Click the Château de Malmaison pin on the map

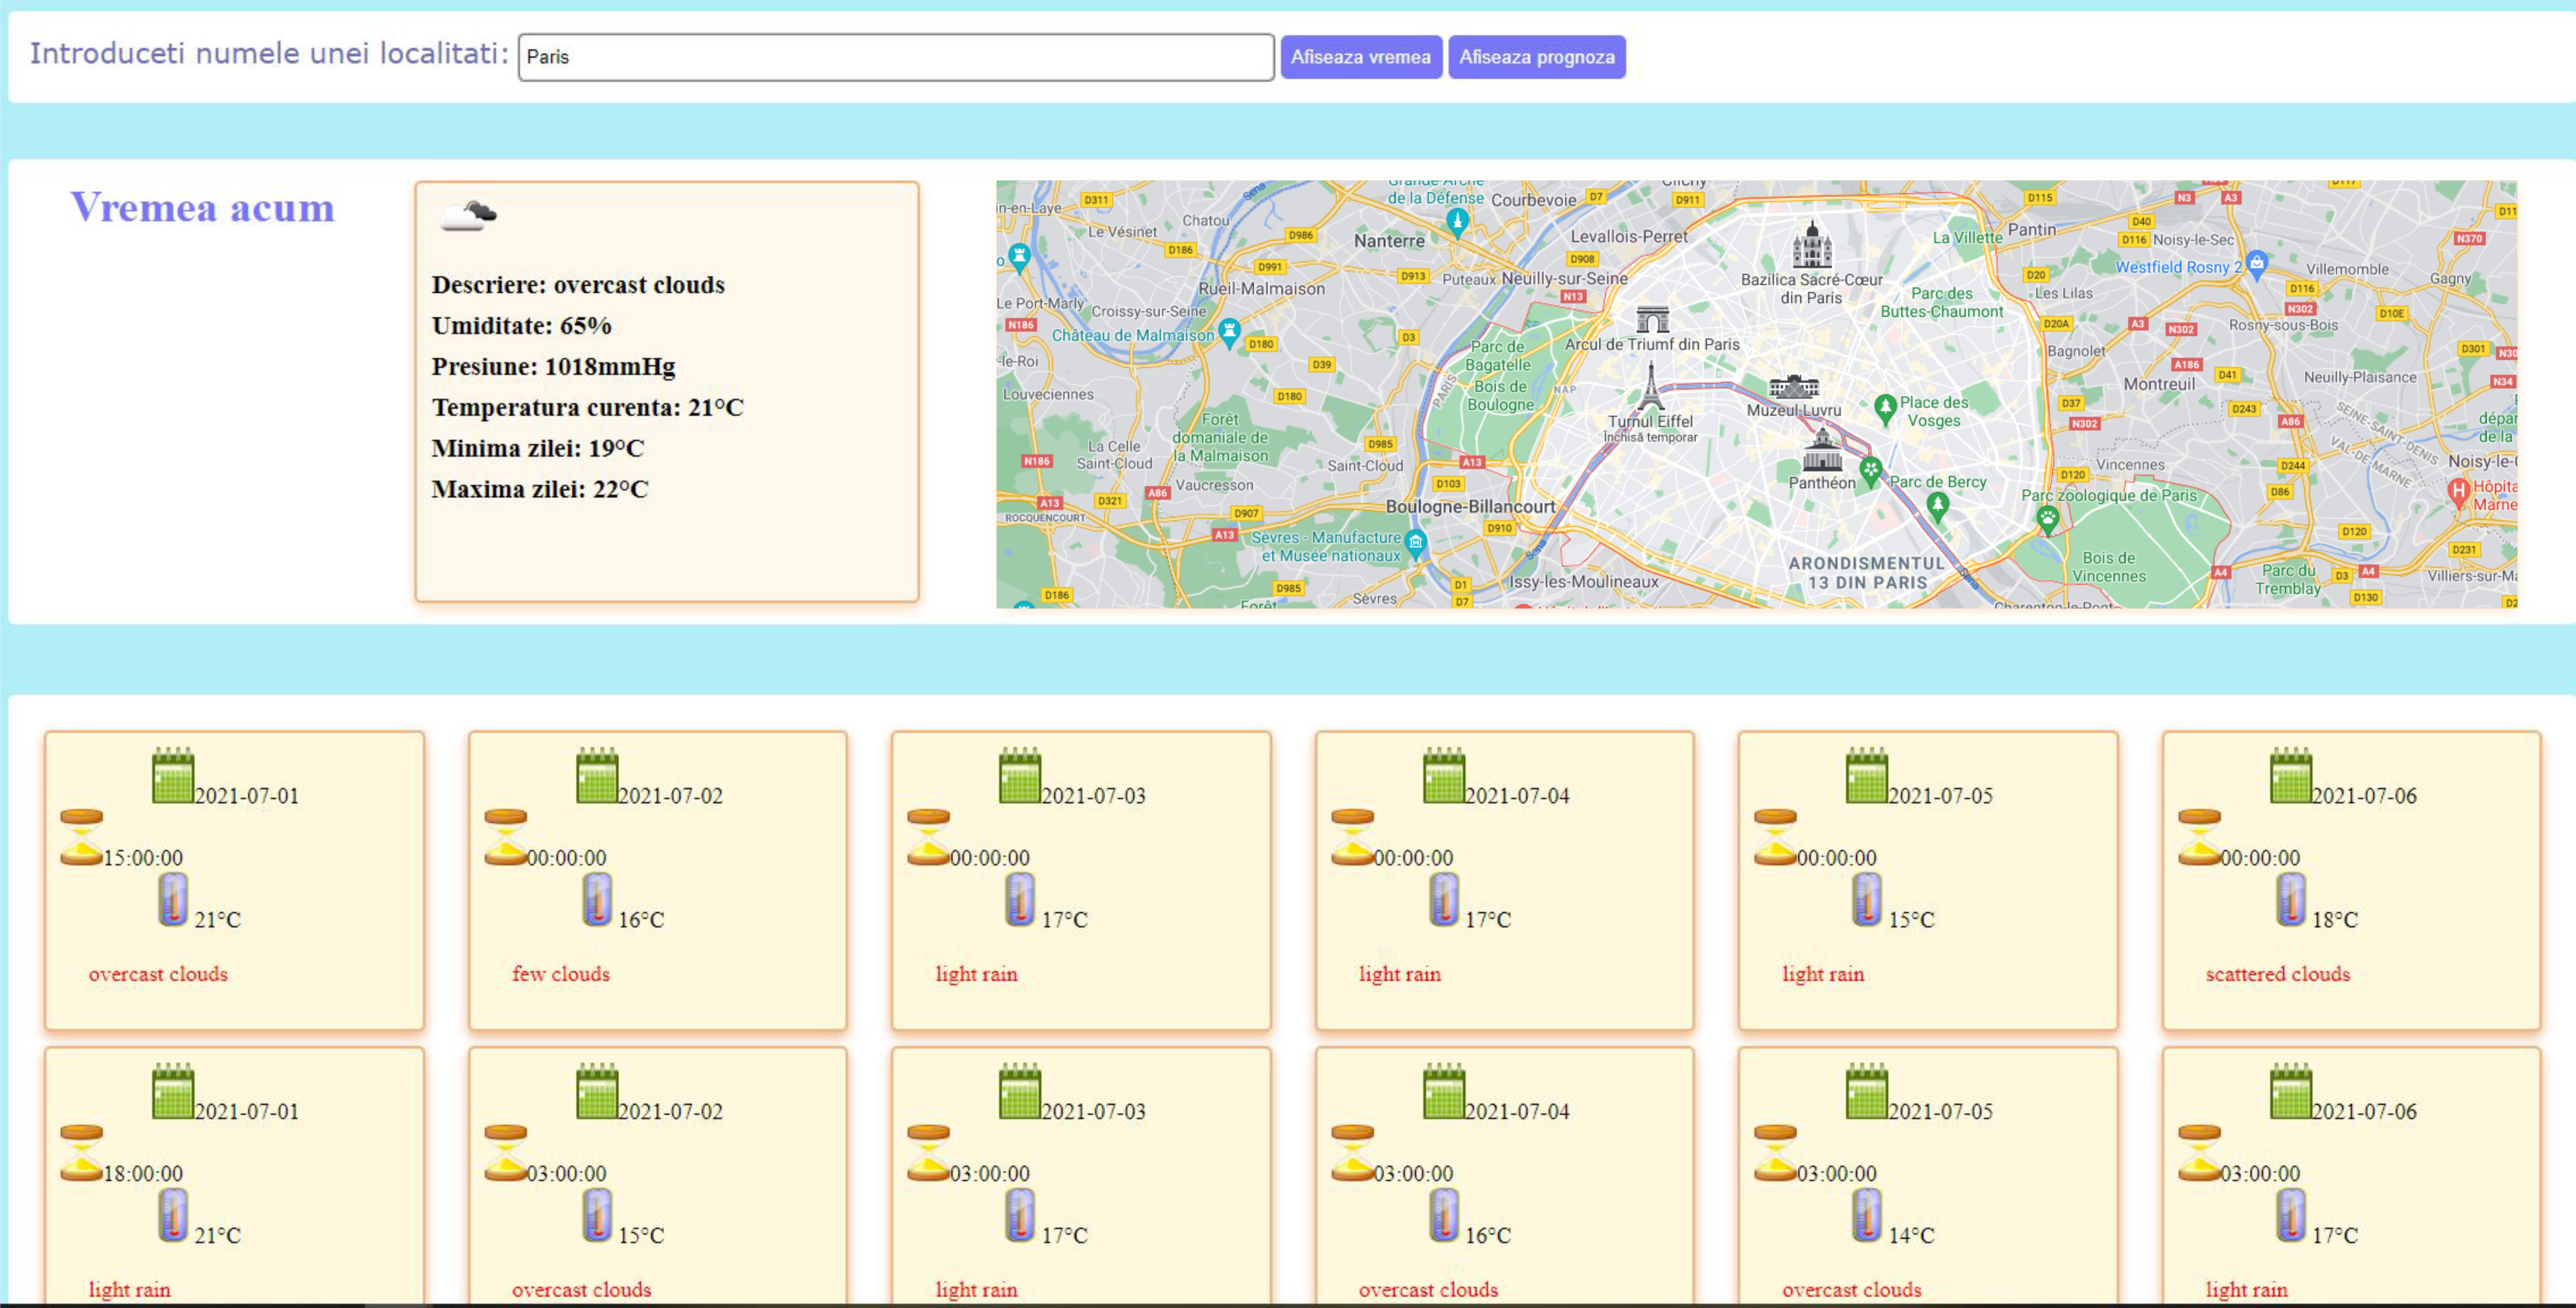[1229, 332]
